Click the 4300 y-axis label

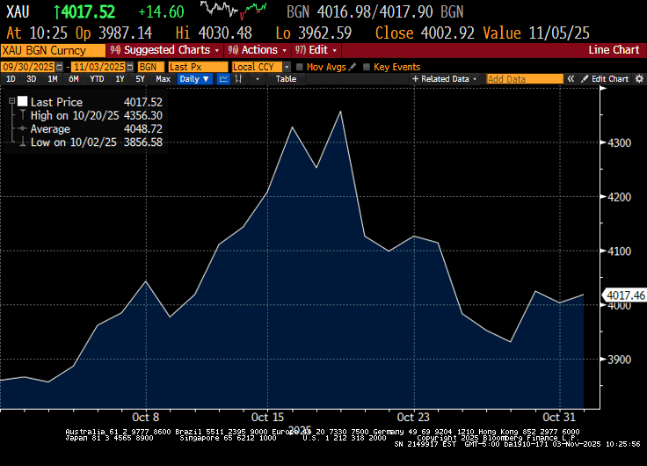pyautogui.click(x=620, y=142)
